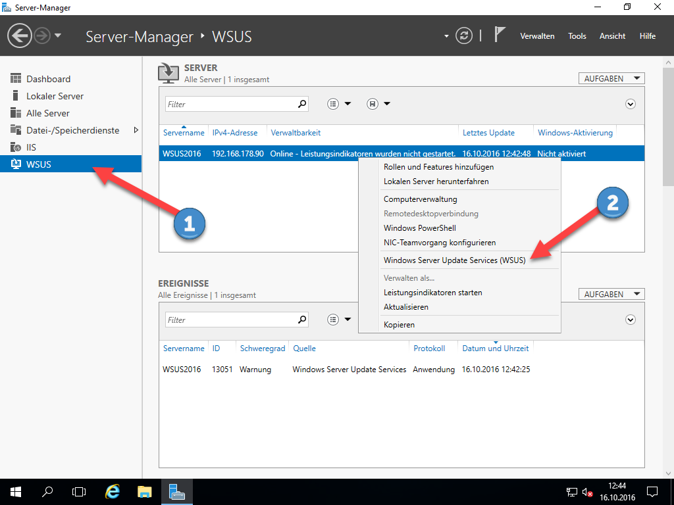Click the IIS icon in sidebar
This screenshot has height=505, width=674.
point(16,147)
